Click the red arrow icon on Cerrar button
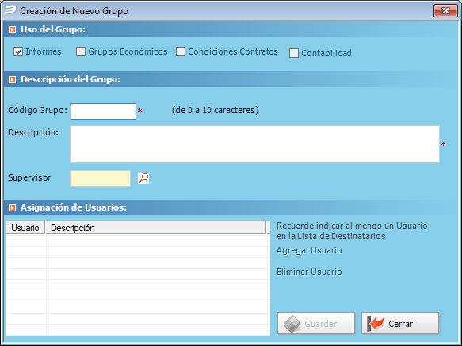The height and width of the screenshot is (346, 462). tap(376, 324)
